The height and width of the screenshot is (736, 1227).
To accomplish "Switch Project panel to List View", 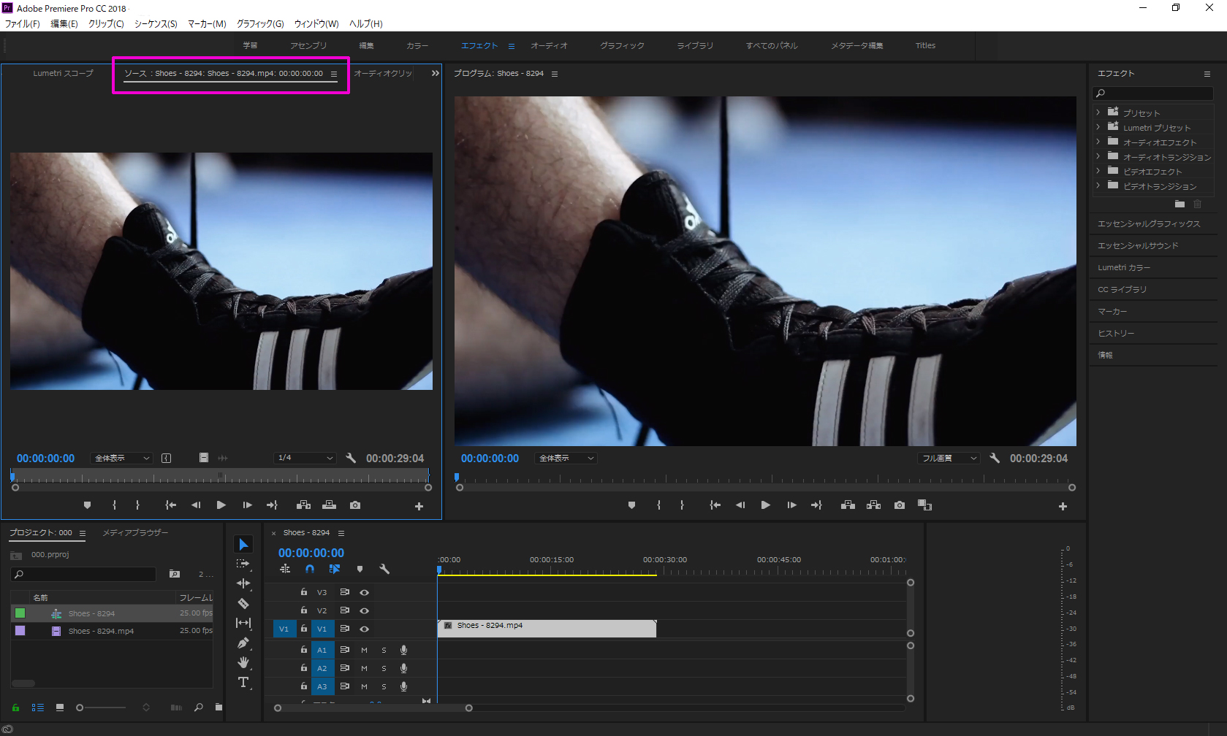I will (x=38, y=707).
